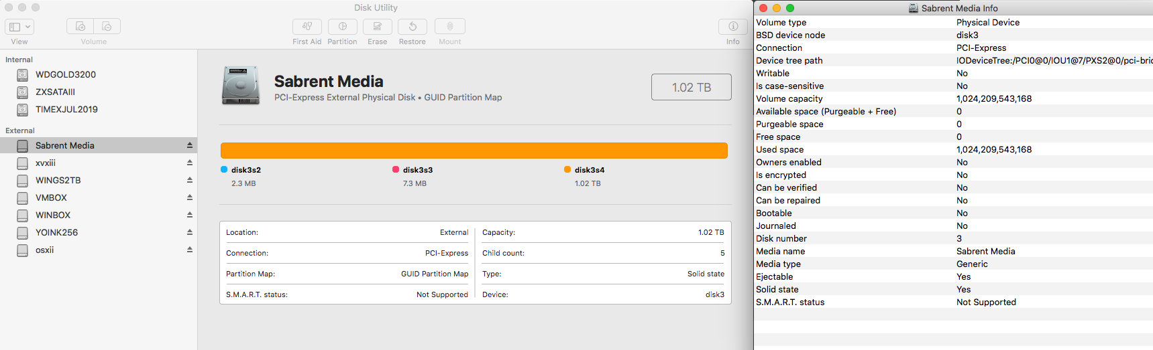1153x350 pixels.
Task: Eject the VMBOX volume
Action: (x=190, y=197)
